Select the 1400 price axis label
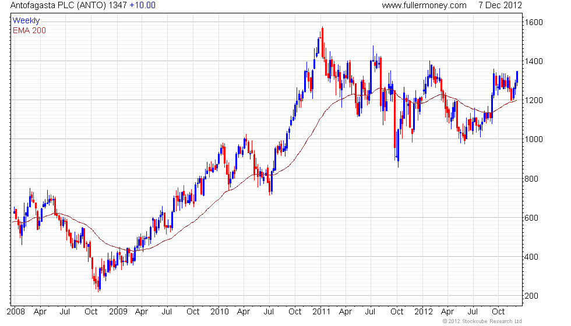Screen dimensions: 571x326 coord(534,61)
